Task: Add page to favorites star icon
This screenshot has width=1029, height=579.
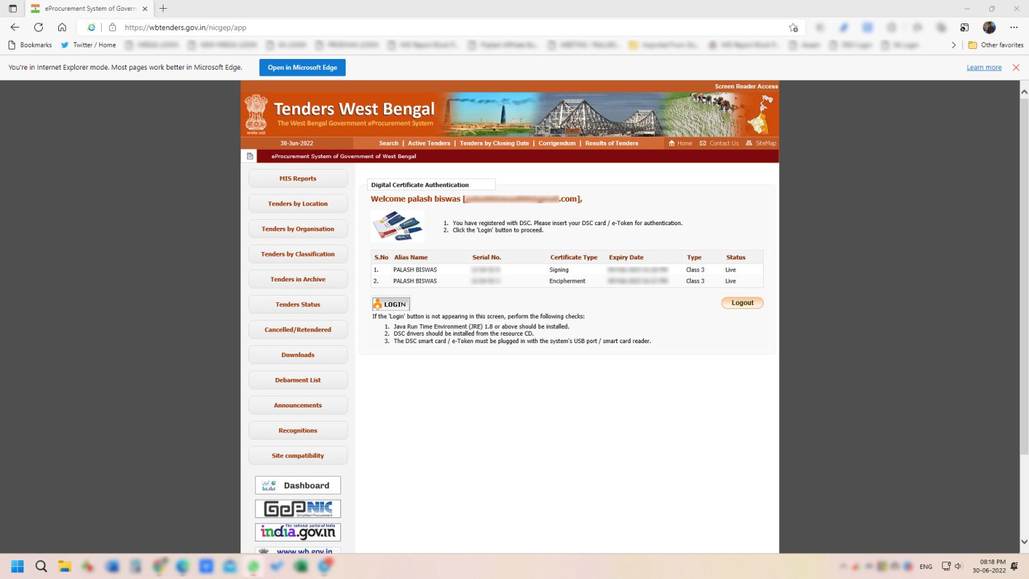Action: pos(793,27)
